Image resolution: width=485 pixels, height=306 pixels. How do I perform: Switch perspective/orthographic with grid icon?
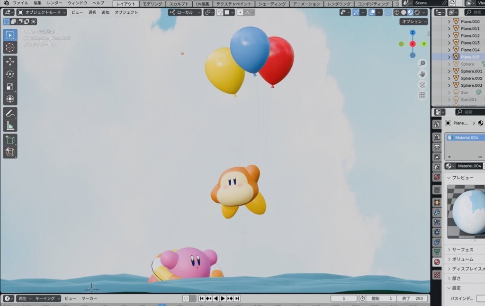click(422, 95)
